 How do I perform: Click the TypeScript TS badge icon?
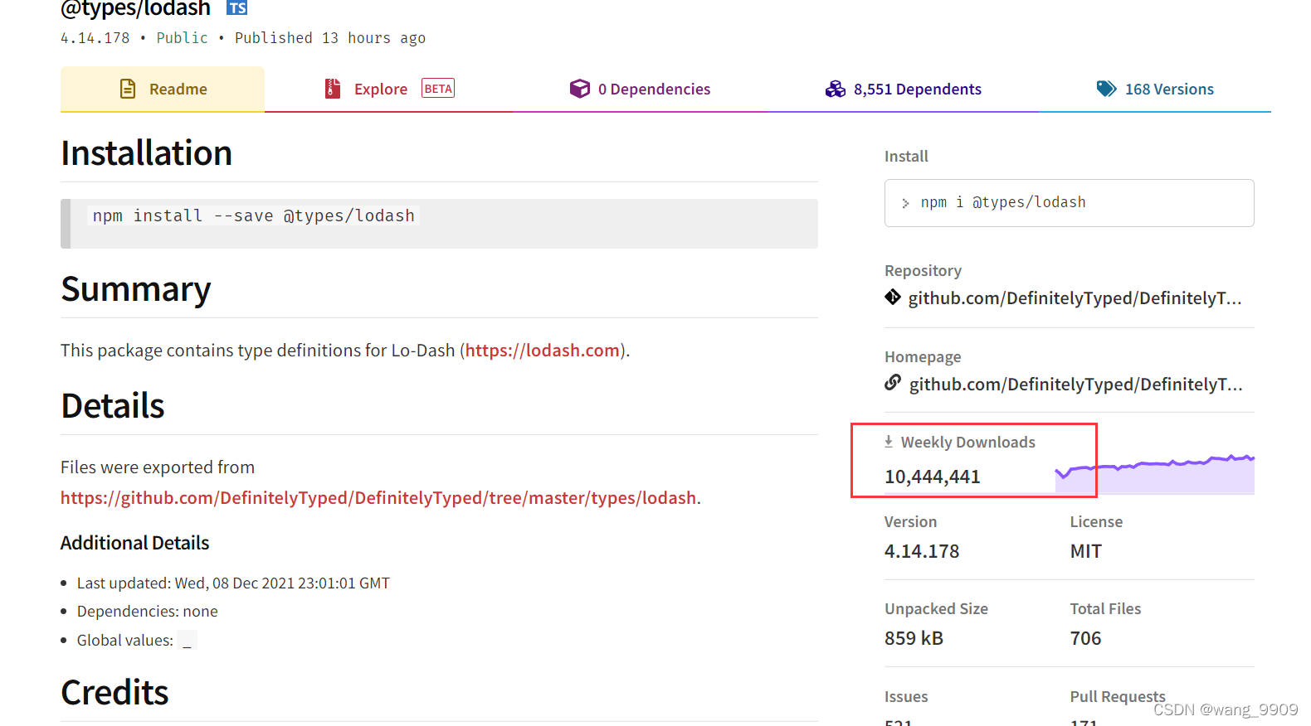pyautogui.click(x=237, y=7)
